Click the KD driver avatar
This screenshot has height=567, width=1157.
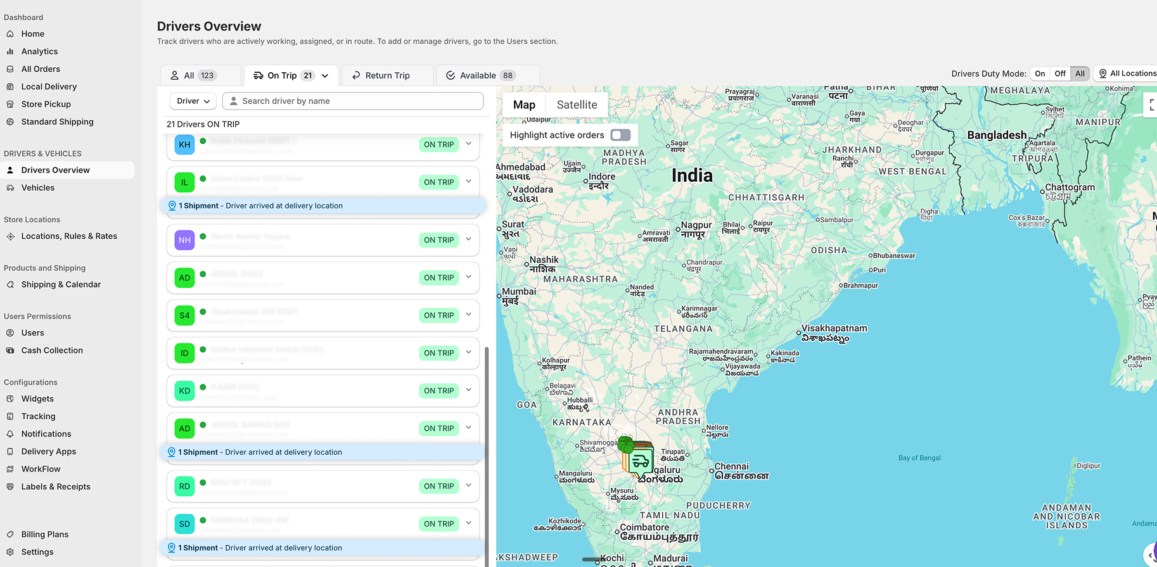[184, 391]
